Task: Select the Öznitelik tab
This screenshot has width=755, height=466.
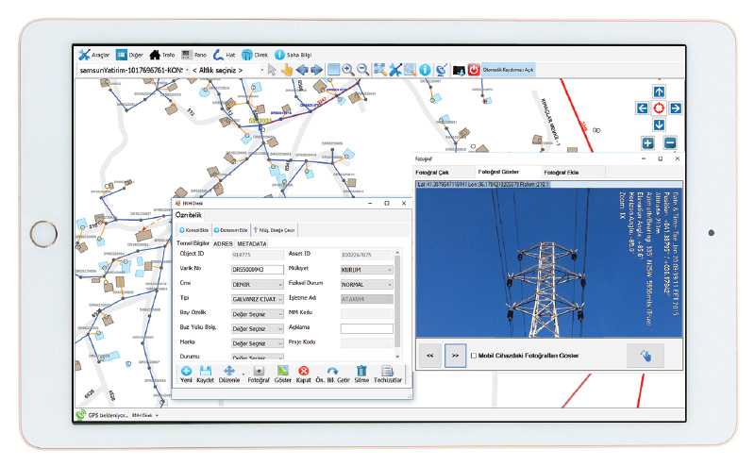Action: click(188, 215)
